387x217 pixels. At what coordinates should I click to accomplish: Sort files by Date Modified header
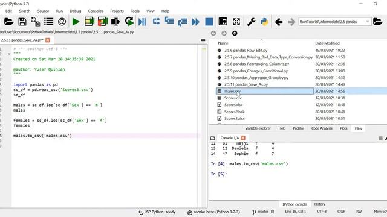click(327, 43)
